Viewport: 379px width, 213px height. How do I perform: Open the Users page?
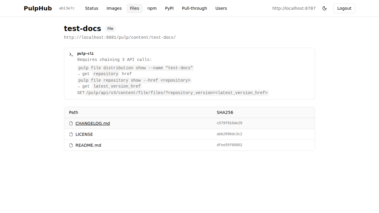click(x=221, y=8)
